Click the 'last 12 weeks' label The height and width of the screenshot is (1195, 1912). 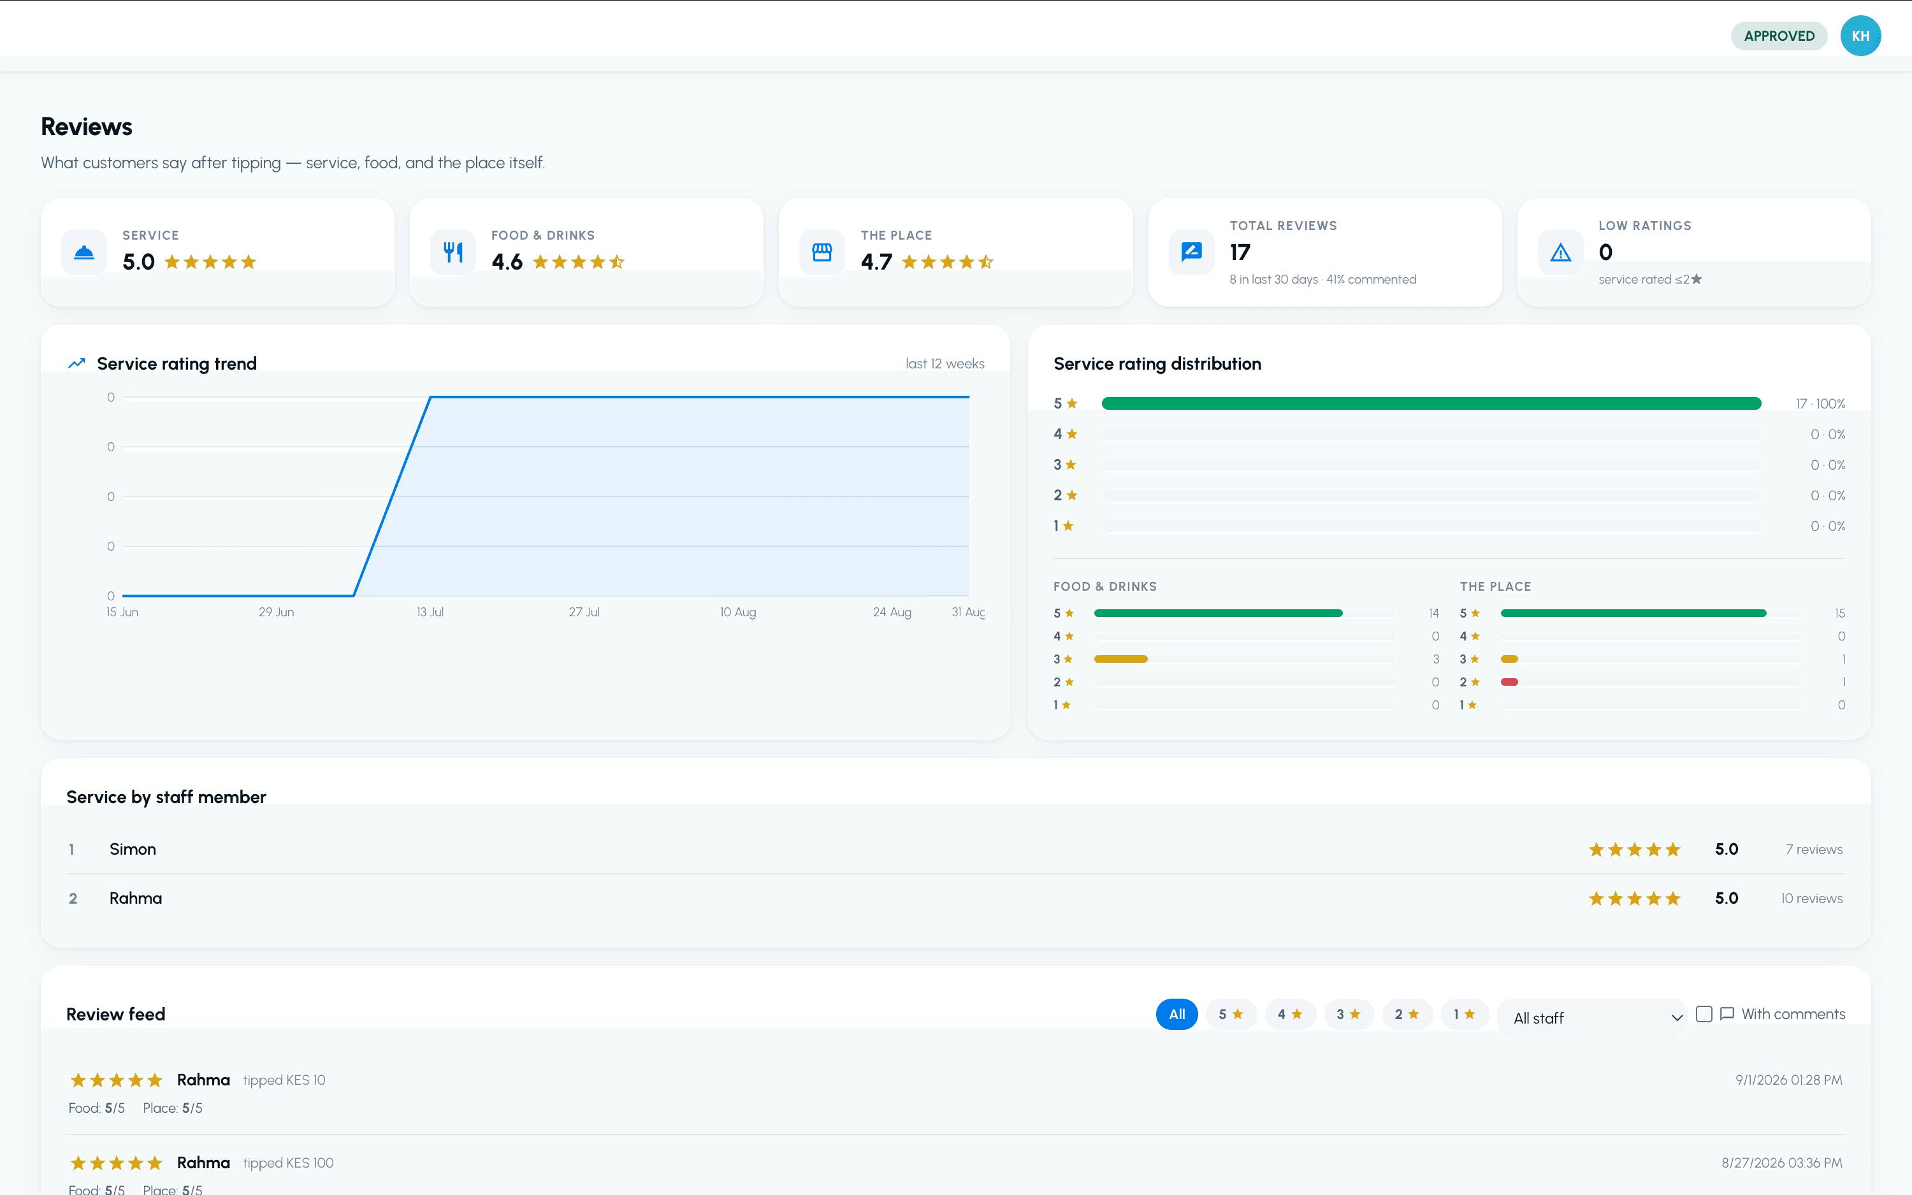945,363
